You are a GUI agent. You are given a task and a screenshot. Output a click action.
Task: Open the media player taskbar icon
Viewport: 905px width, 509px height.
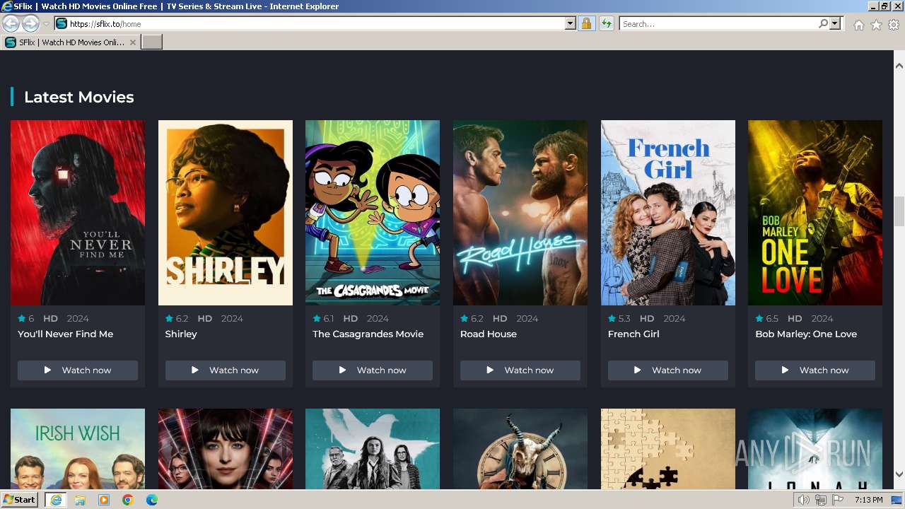tap(104, 500)
